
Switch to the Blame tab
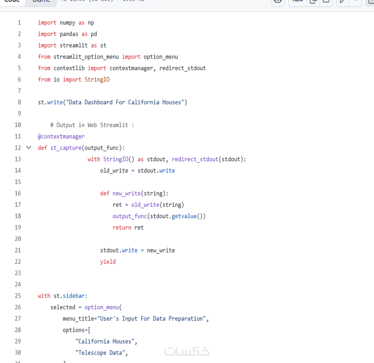pos(41,1)
